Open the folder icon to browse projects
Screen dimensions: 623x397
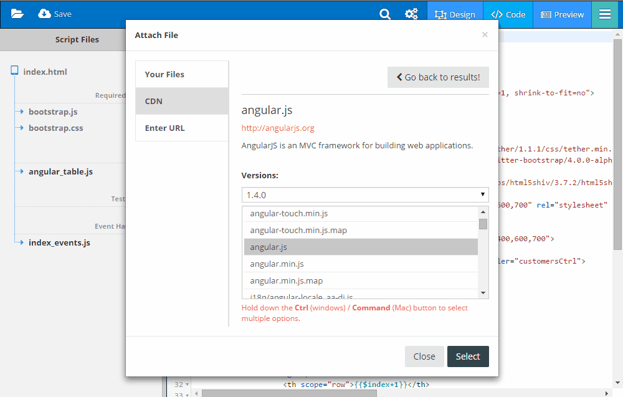point(17,12)
